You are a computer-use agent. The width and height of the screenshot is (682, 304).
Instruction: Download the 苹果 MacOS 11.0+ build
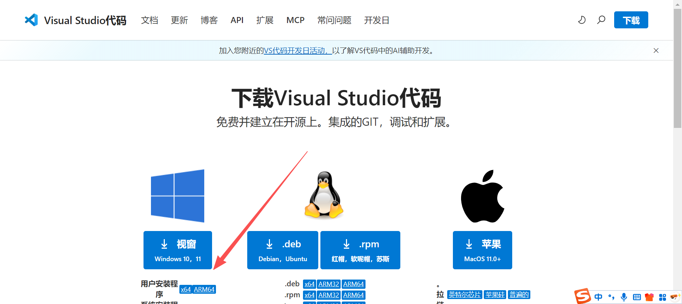(482, 250)
